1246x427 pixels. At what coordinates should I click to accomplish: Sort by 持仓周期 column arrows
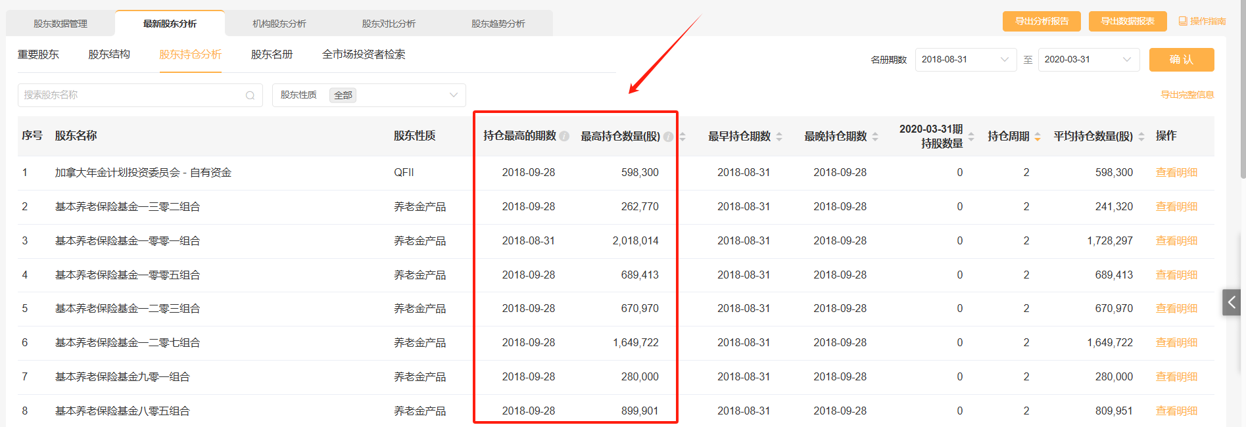pyautogui.click(x=1038, y=137)
